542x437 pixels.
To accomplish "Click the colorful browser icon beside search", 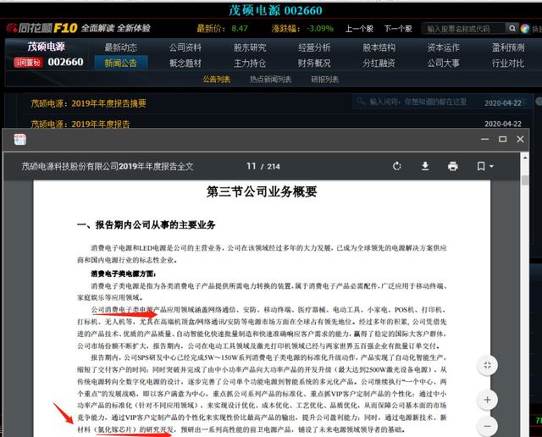I will (x=525, y=29).
